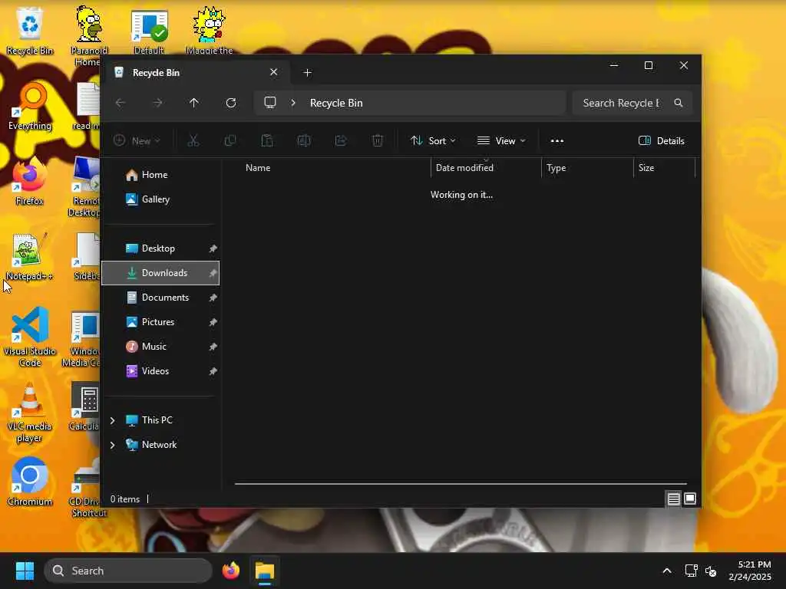786x589 pixels.
Task: Open the Sort dropdown
Action: pos(433,141)
